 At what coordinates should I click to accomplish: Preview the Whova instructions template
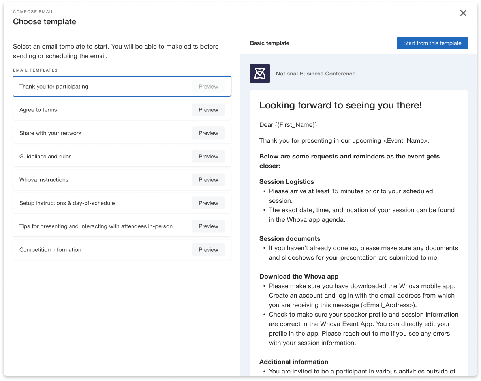tap(208, 180)
